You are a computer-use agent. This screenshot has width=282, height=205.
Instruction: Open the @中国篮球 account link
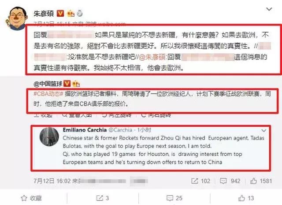[48, 84]
